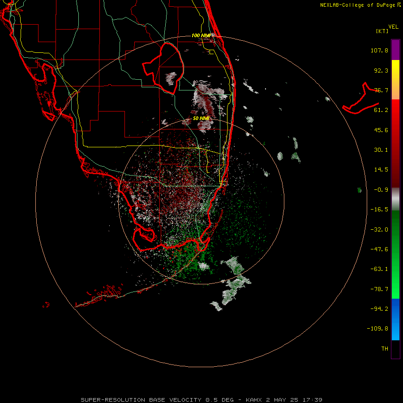Click the 50 NMI range ring label
Viewport: 403px width, 403px height.
(x=201, y=118)
